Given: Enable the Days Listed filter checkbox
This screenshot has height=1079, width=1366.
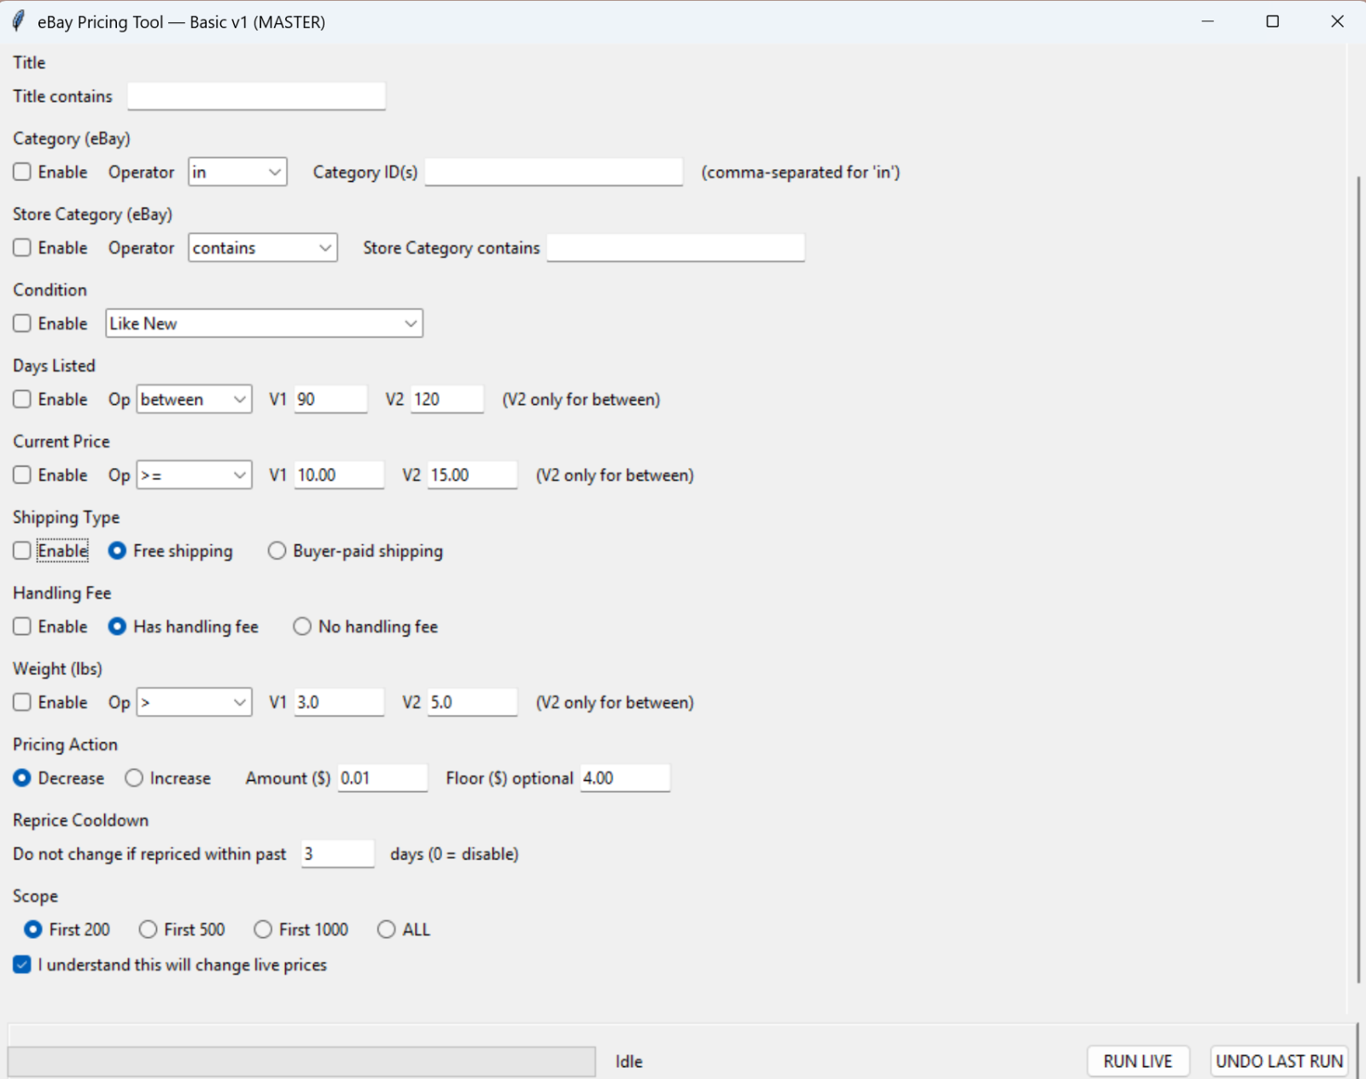Looking at the screenshot, I should pyautogui.click(x=22, y=400).
